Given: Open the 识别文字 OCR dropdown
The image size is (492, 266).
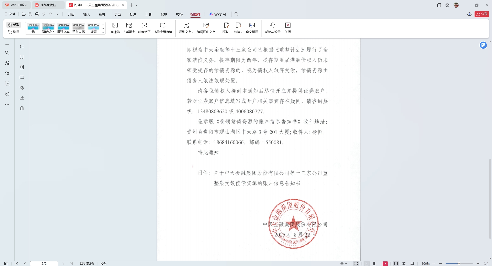Looking at the screenshot, I should [186, 28].
